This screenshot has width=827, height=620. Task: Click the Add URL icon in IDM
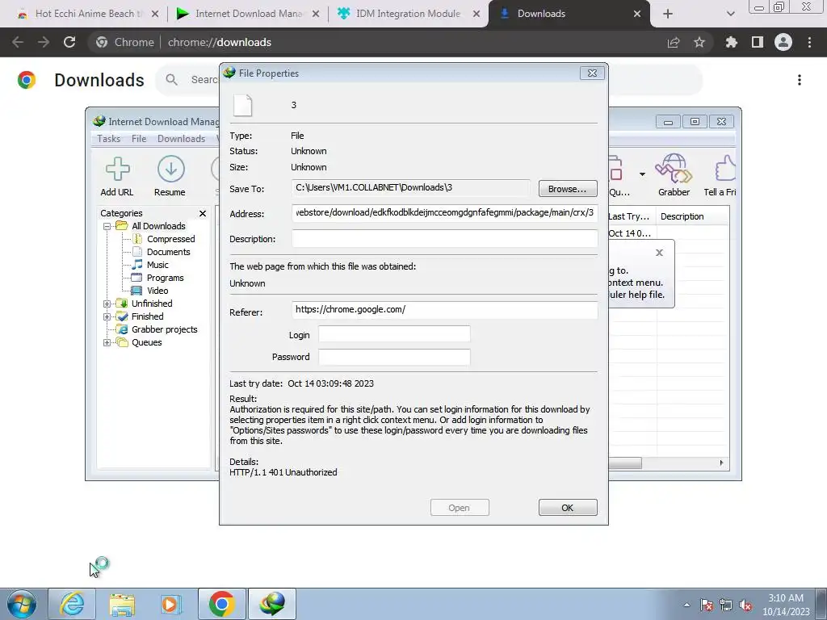pos(117,170)
